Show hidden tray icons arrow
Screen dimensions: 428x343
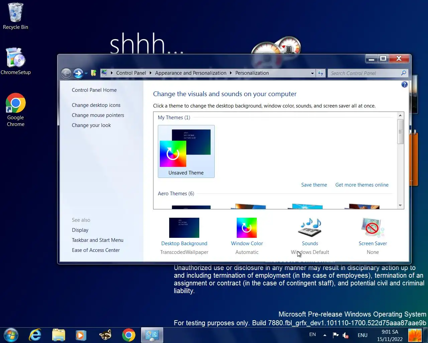click(x=325, y=335)
